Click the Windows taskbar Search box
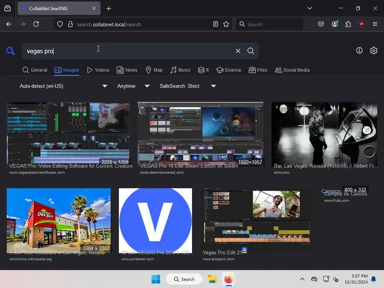The image size is (384, 288). click(x=184, y=279)
